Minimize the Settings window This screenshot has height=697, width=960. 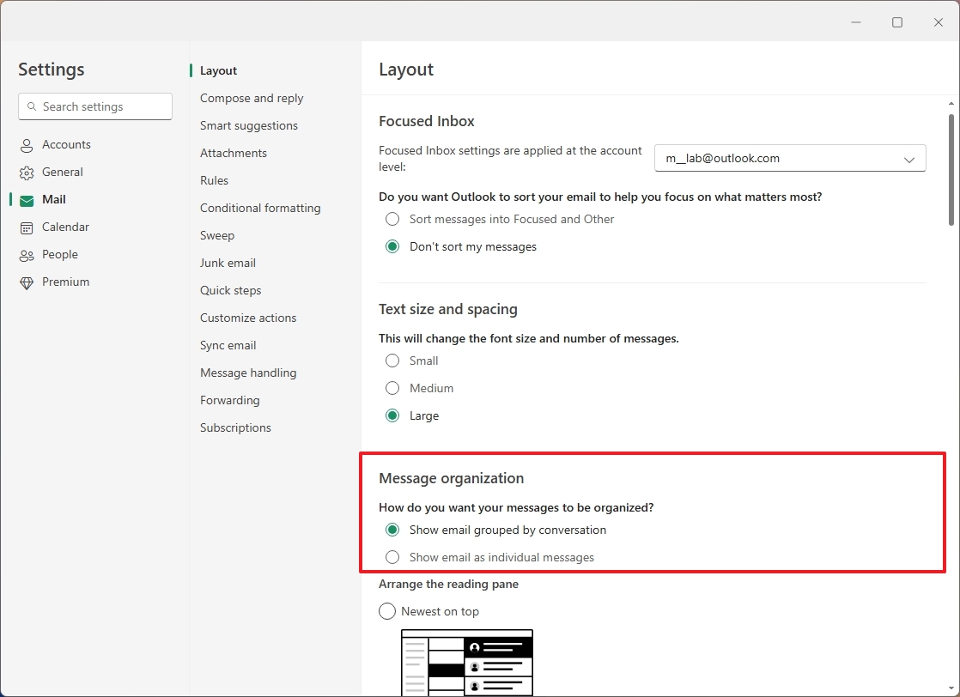tap(856, 22)
